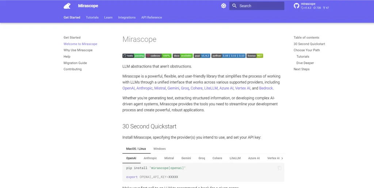374x188 pixels.
Task: Select the OpenAI install tab
Action: pyautogui.click(x=131, y=158)
